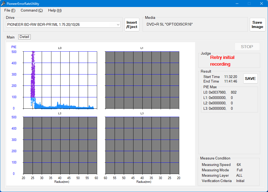Click the media text DVD+R SL "OPTODISCR16"
The width and height of the screenshot is (268, 192).
point(170,24)
